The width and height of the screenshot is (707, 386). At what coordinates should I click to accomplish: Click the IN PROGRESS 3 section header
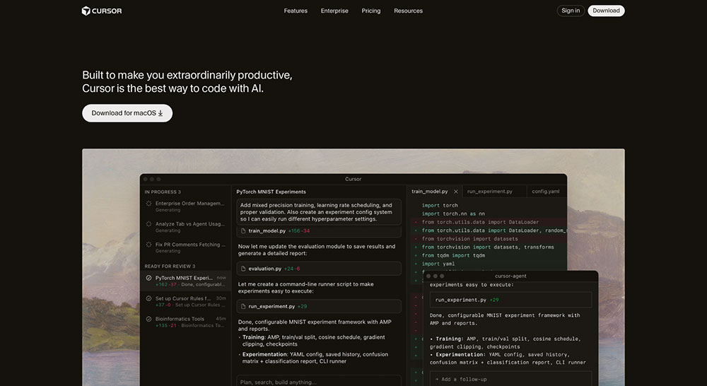163,192
